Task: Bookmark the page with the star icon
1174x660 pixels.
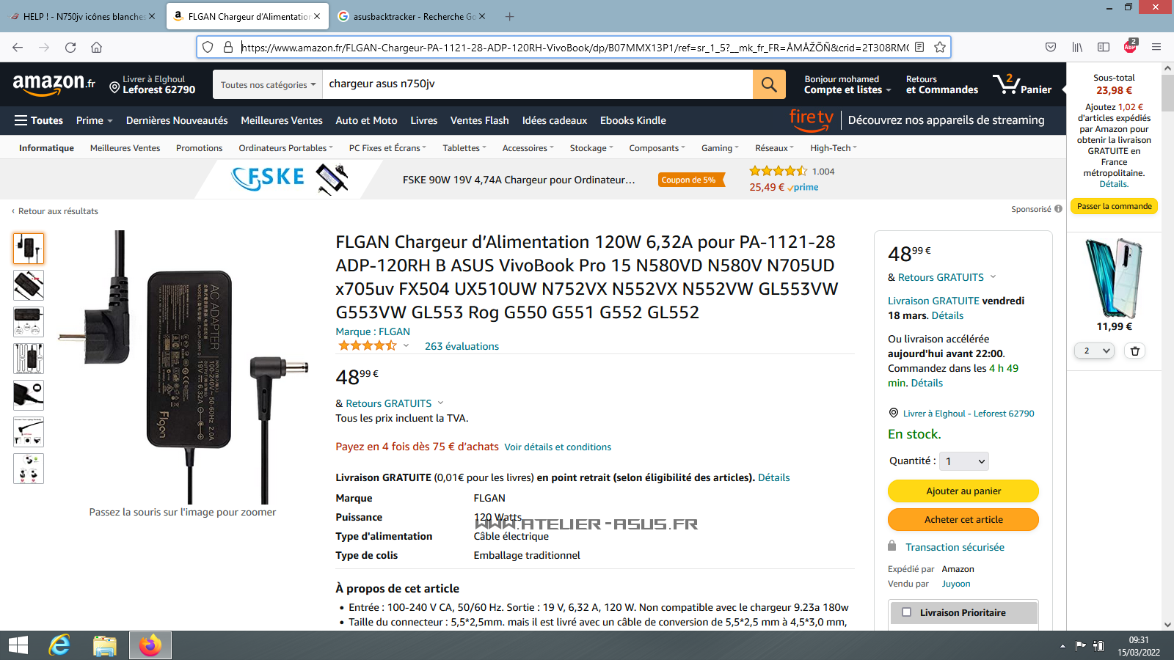Action: click(939, 47)
